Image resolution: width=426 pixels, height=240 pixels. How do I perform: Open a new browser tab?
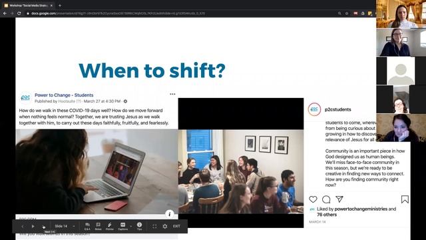point(60,5)
